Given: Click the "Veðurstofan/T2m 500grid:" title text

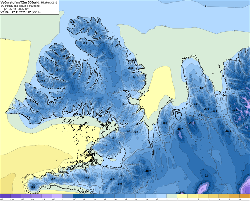Looking at the screenshot, I should 20,2.
